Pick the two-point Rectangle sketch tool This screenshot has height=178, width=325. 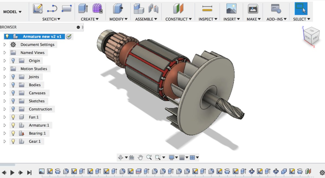66,9
